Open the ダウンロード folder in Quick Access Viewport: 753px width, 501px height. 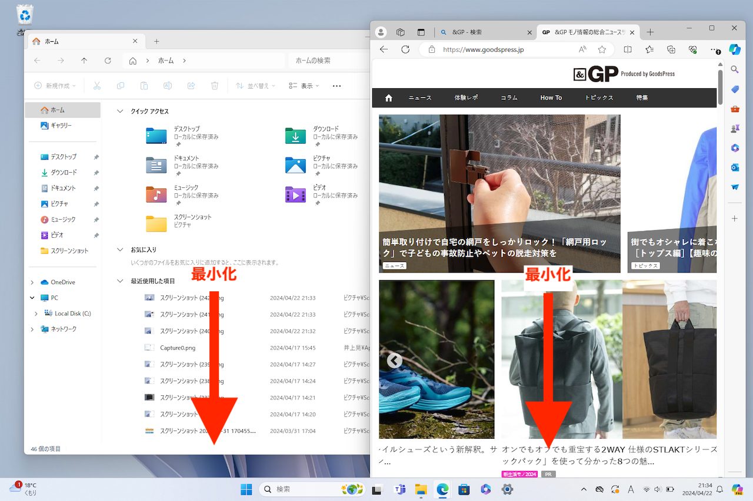point(322,136)
